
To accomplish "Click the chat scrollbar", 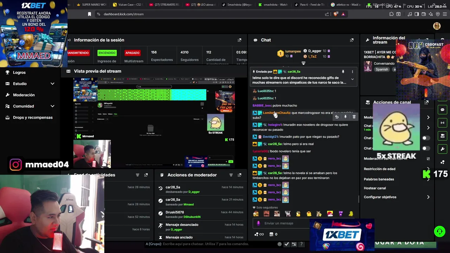I will pos(359,199).
